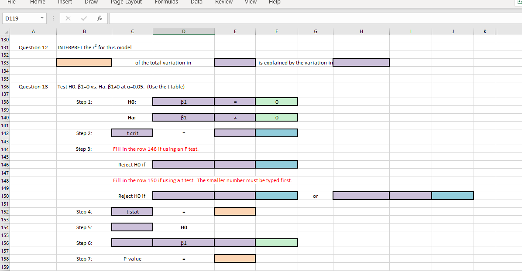Select the green cell containing 0 beside H0

(276, 101)
